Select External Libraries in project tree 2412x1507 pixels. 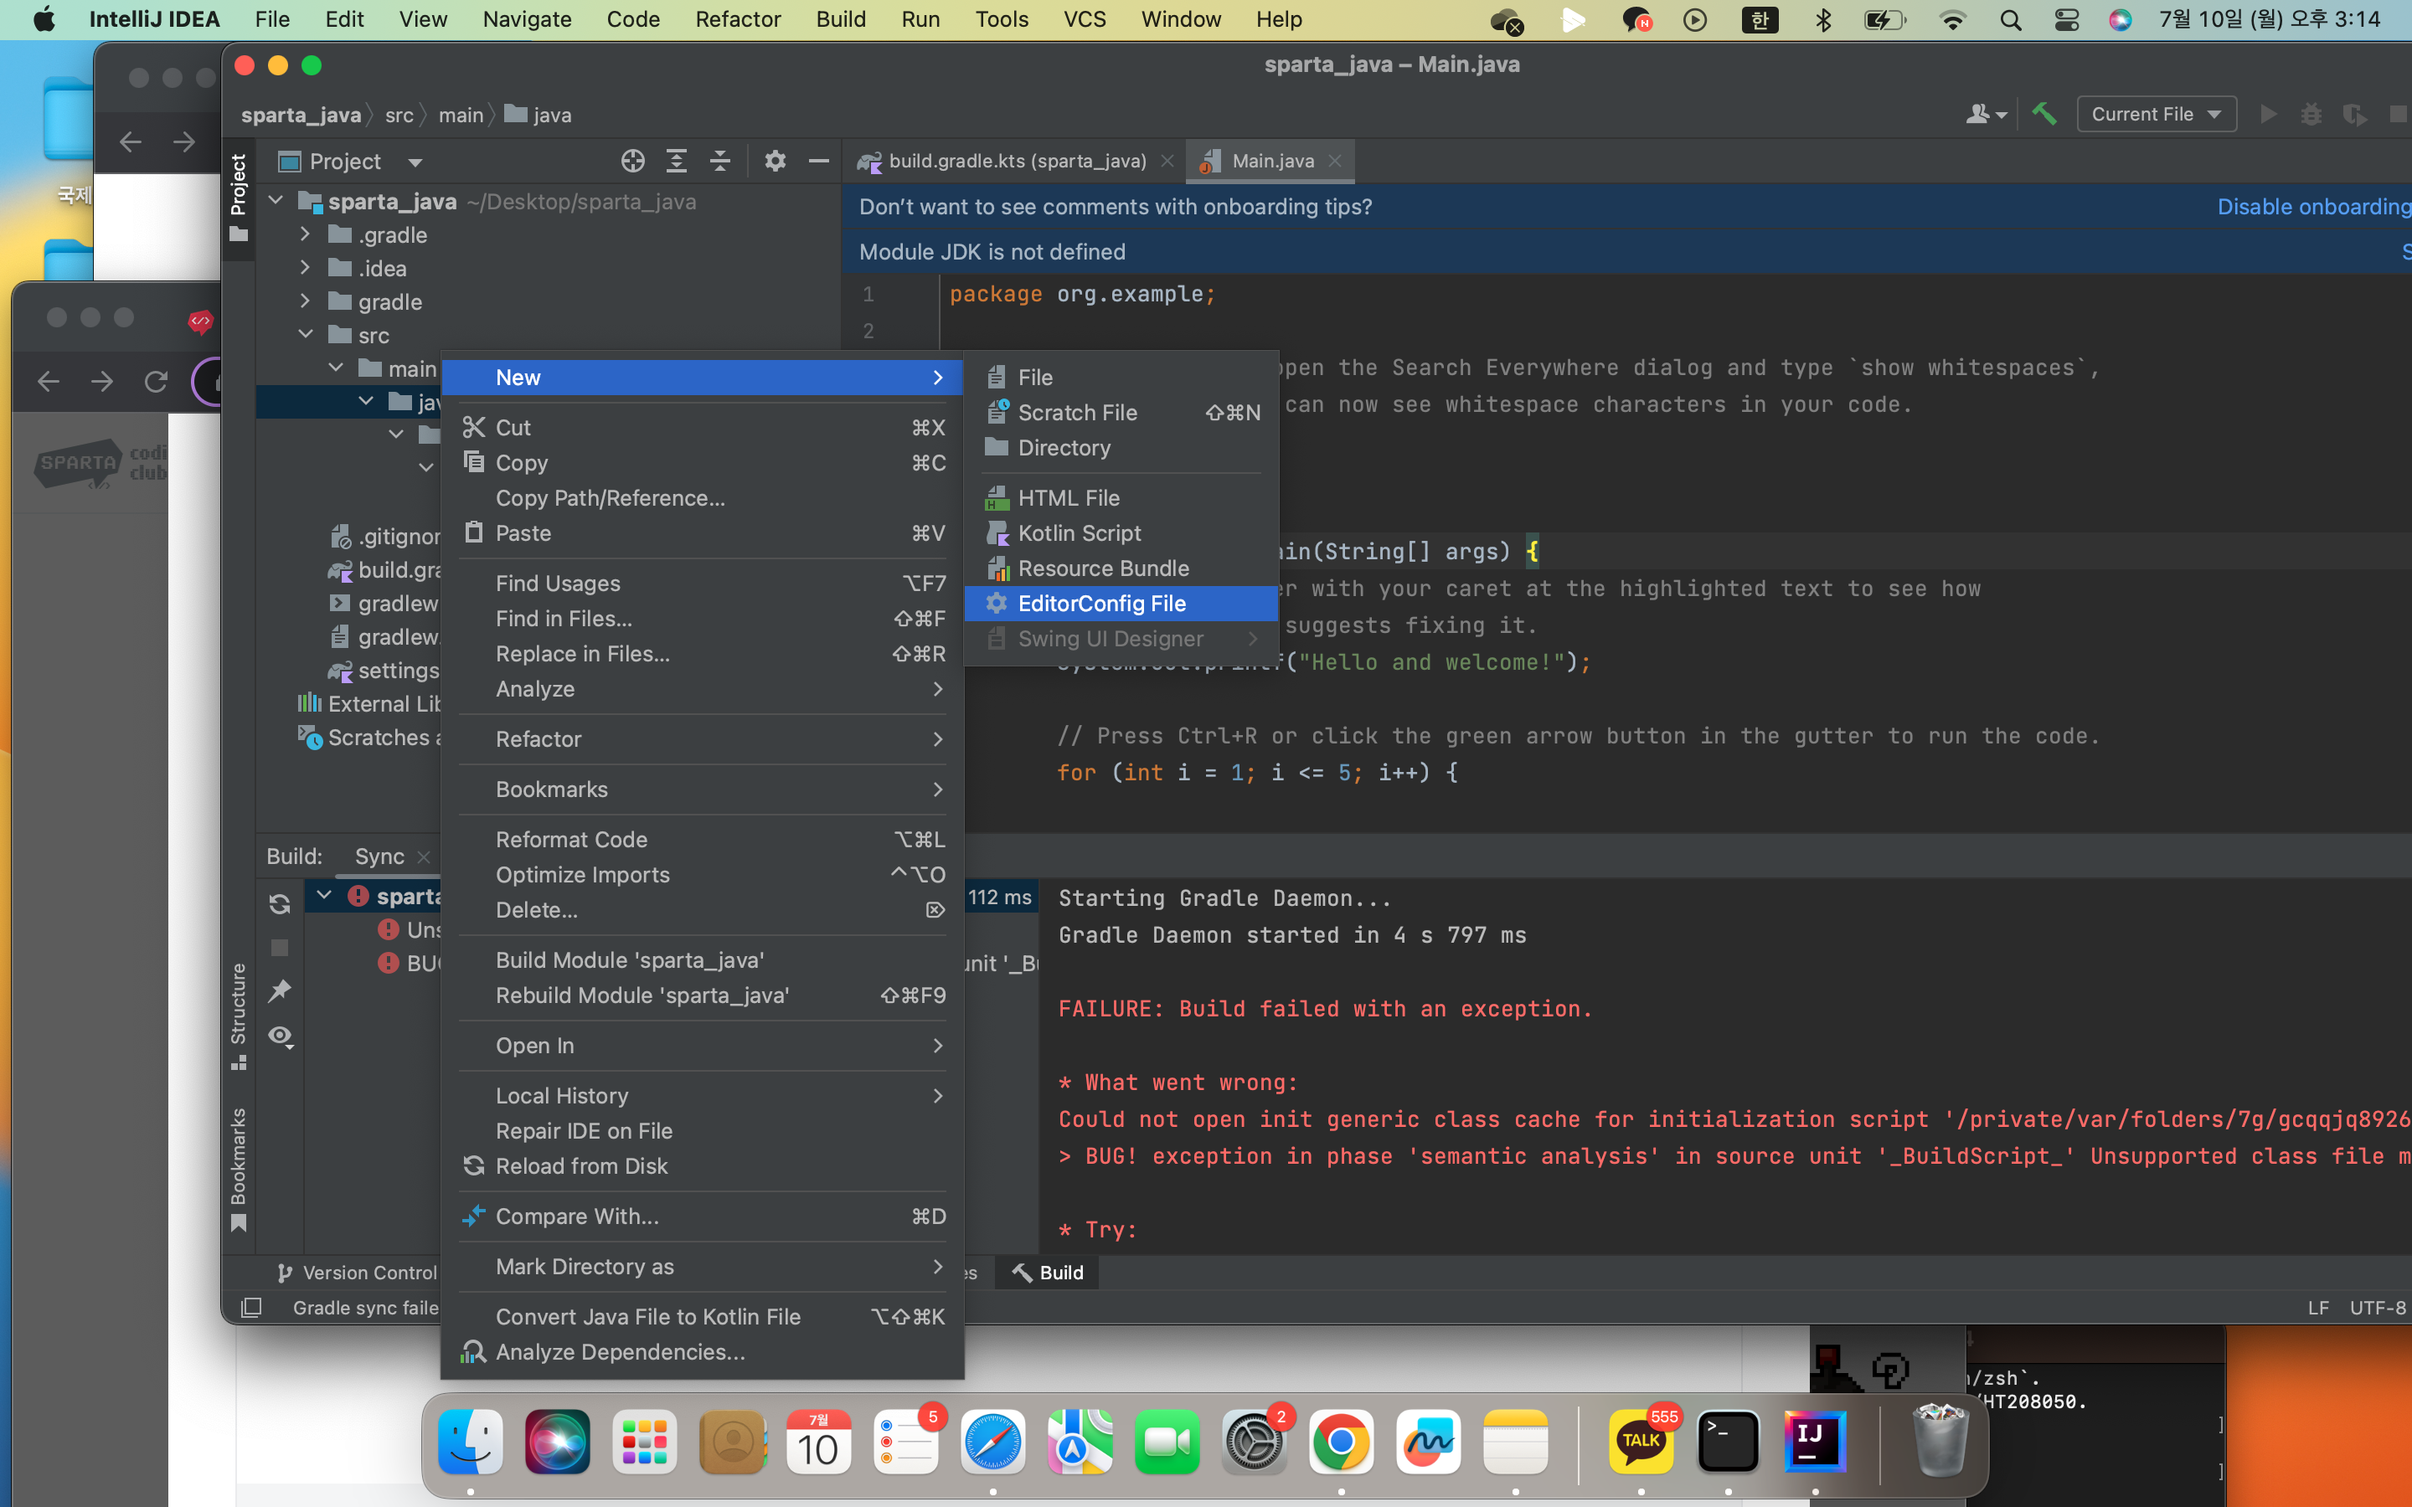click(368, 703)
